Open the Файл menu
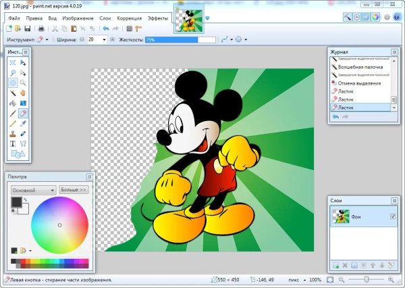The image size is (405, 288). coord(14,18)
